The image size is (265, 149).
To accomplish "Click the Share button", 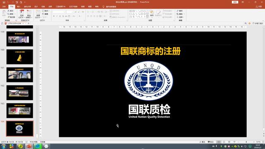I will tap(259, 7).
